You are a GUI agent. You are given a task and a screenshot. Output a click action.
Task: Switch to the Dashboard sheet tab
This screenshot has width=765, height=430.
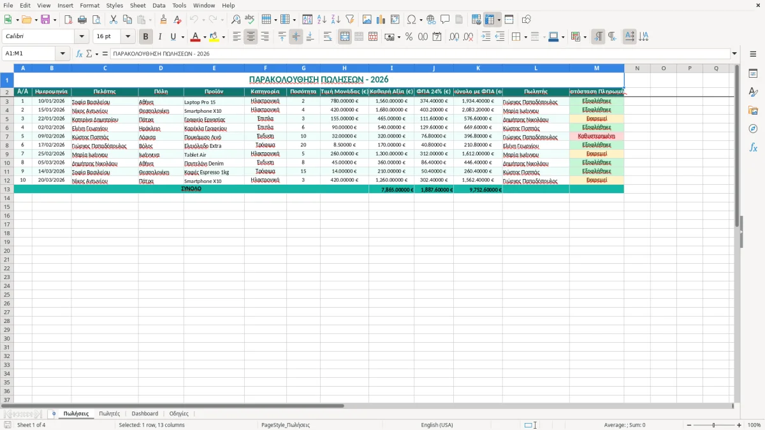point(145,413)
